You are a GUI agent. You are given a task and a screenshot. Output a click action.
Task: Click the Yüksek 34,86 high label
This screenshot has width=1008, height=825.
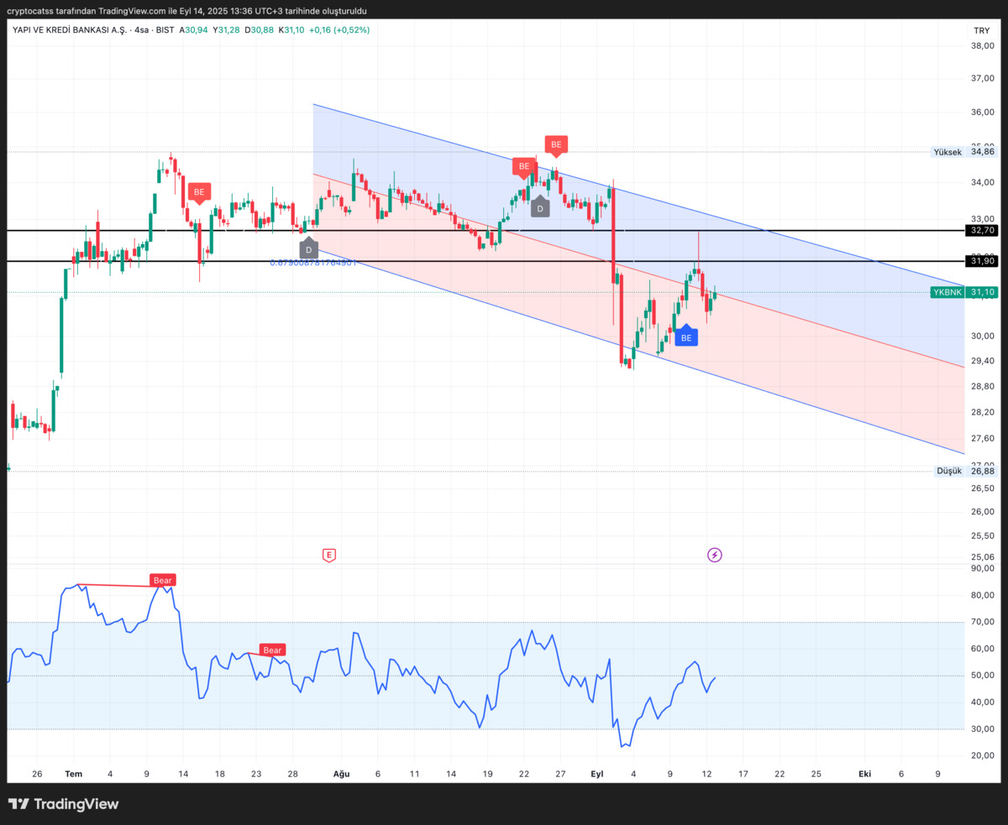963,152
